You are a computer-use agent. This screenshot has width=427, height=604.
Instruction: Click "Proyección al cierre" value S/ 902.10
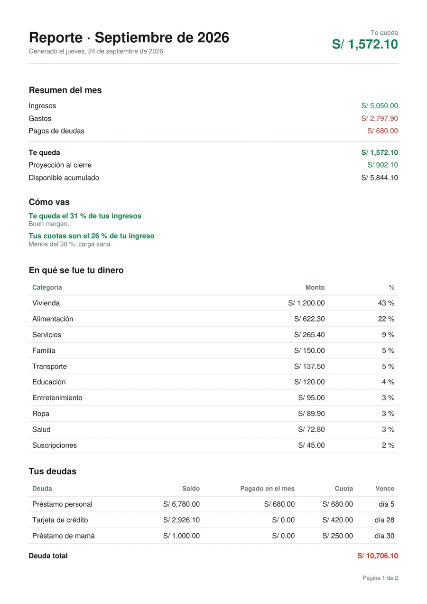click(x=382, y=165)
